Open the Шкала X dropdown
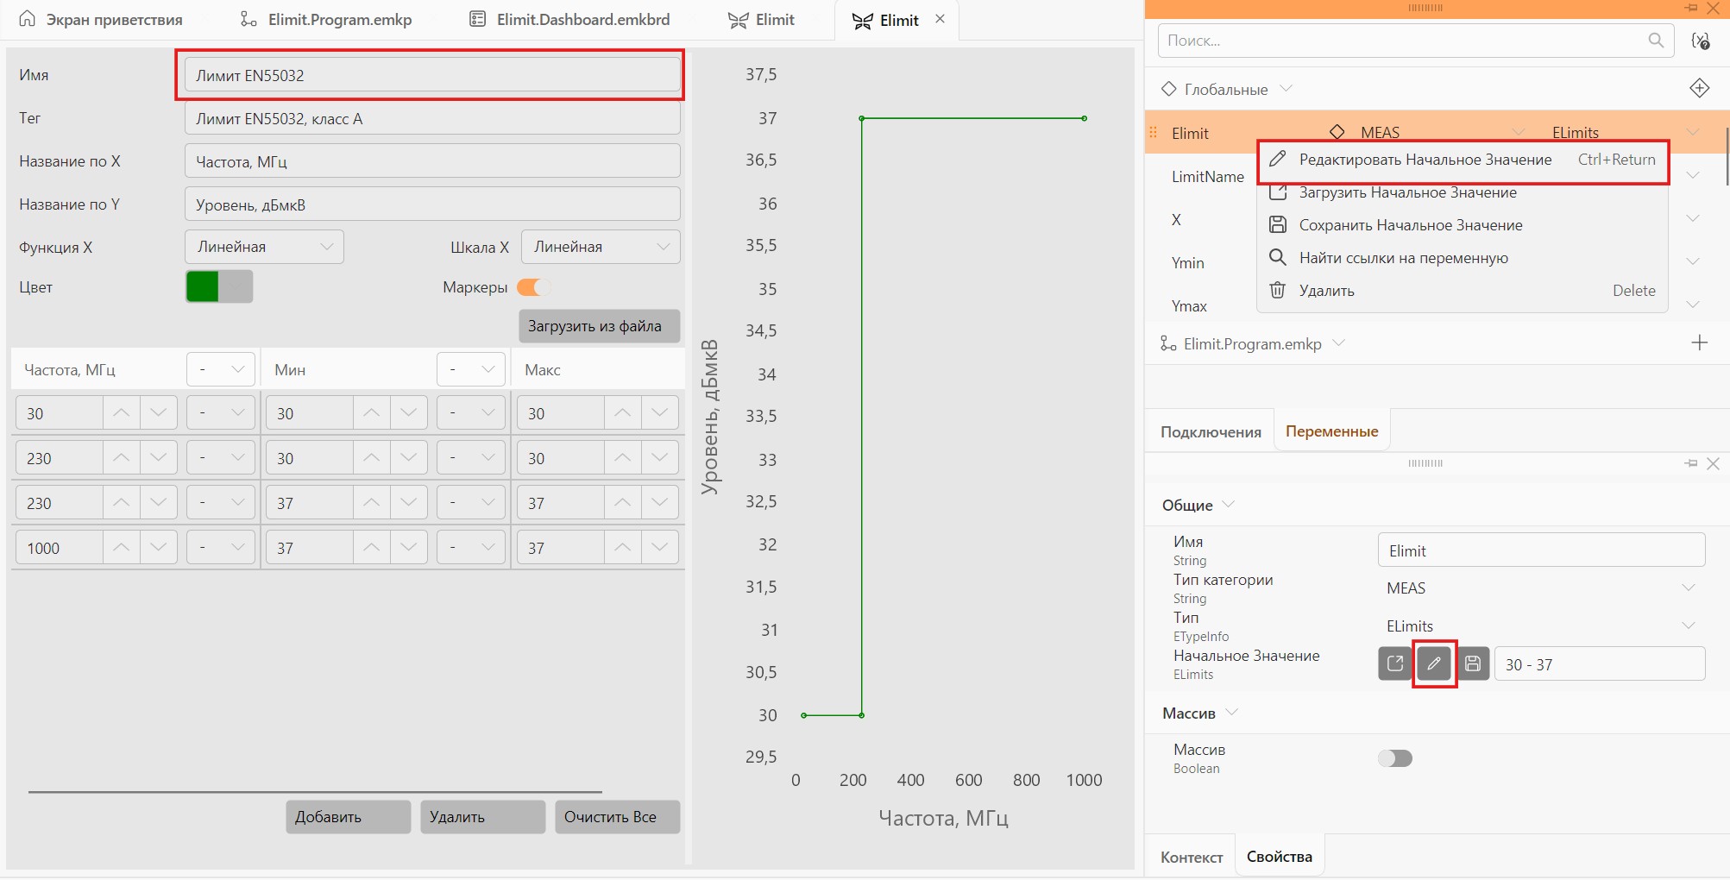This screenshot has height=880, width=1730. (x=601, y=247)
